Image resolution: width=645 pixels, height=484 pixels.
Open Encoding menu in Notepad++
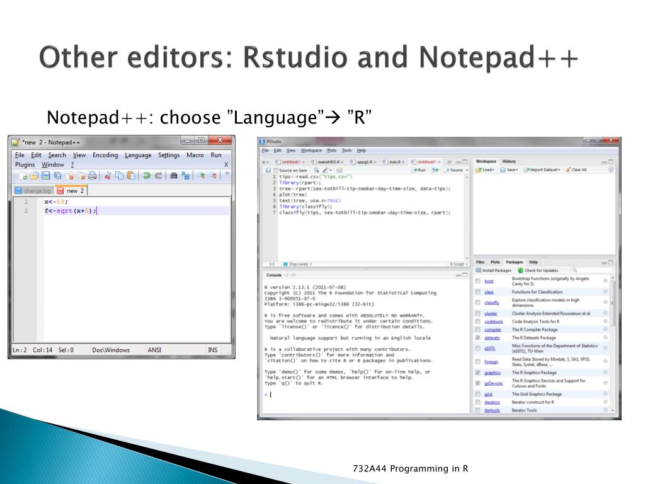105,155
